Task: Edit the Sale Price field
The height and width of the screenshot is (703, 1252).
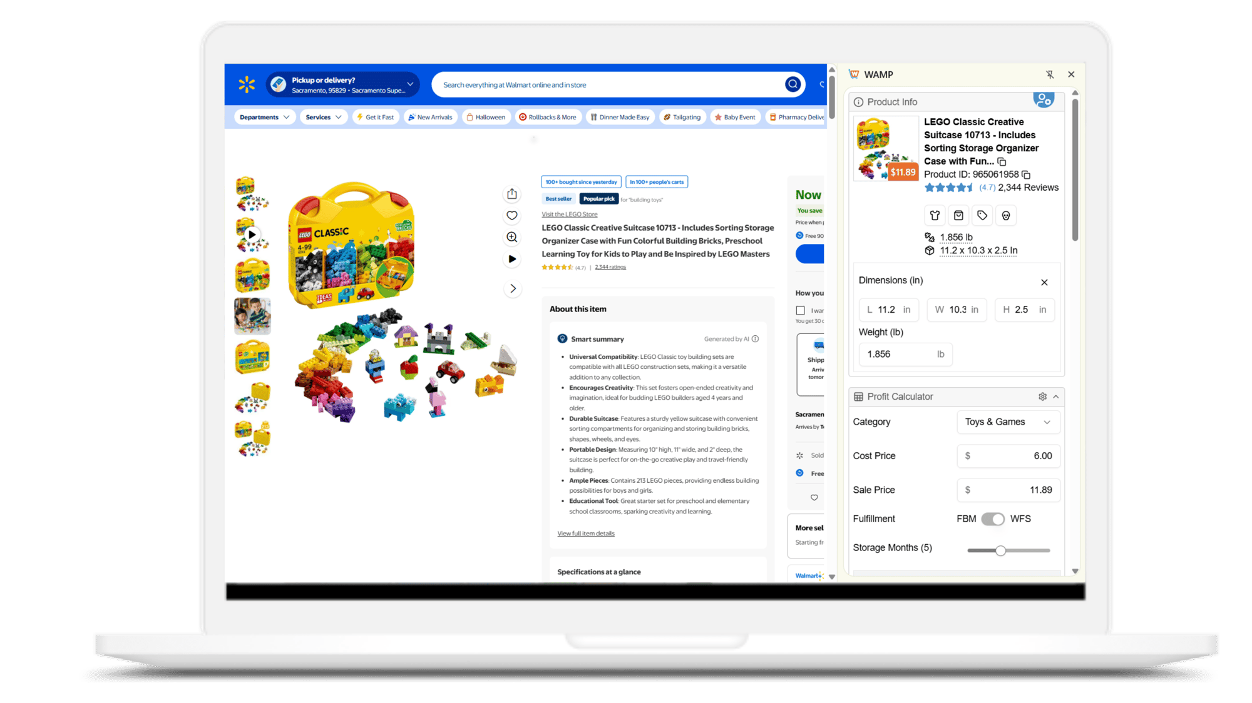Action: [x=1008, y=490]
